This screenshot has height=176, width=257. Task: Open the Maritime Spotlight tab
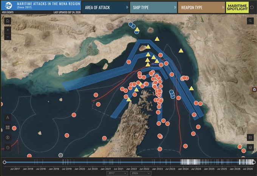[x=237, y=8]
